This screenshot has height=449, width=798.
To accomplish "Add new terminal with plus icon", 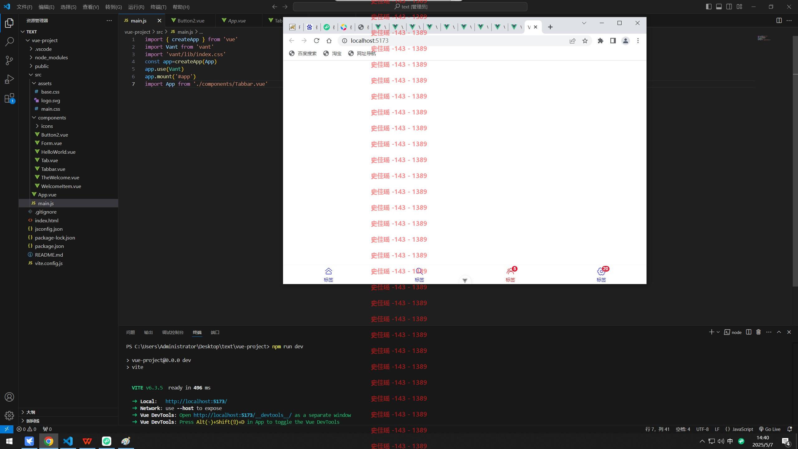I will tap(711, 332).
